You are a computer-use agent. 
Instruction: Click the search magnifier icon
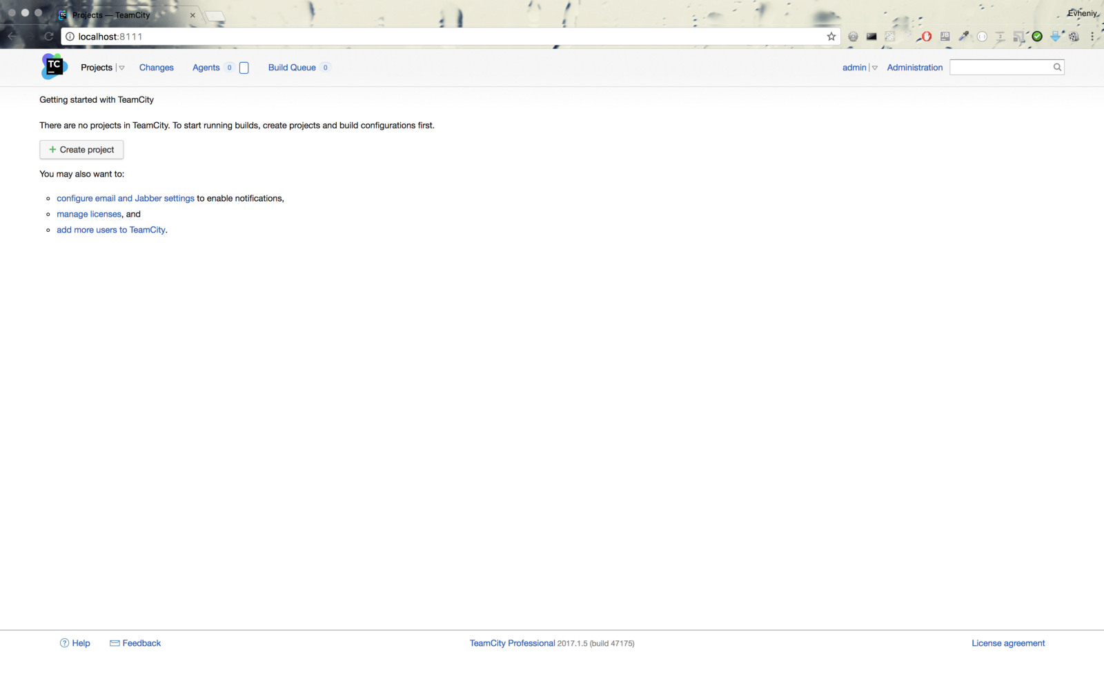pos(1057,67)
